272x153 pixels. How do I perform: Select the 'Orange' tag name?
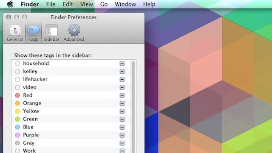(32, 103)
